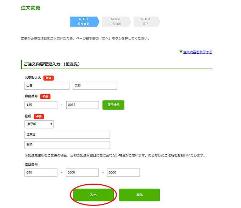Click the middle phone number field

tap(82, 172)
